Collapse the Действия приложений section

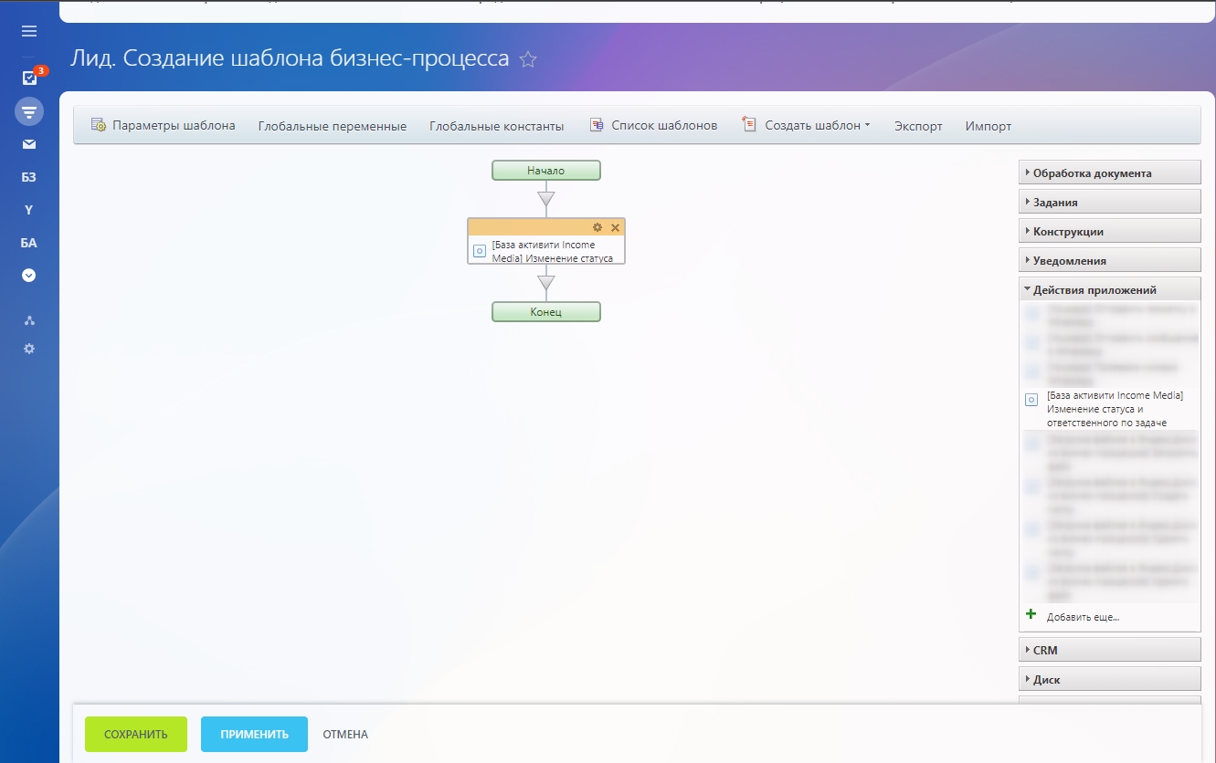click(x=1109, y=289)
